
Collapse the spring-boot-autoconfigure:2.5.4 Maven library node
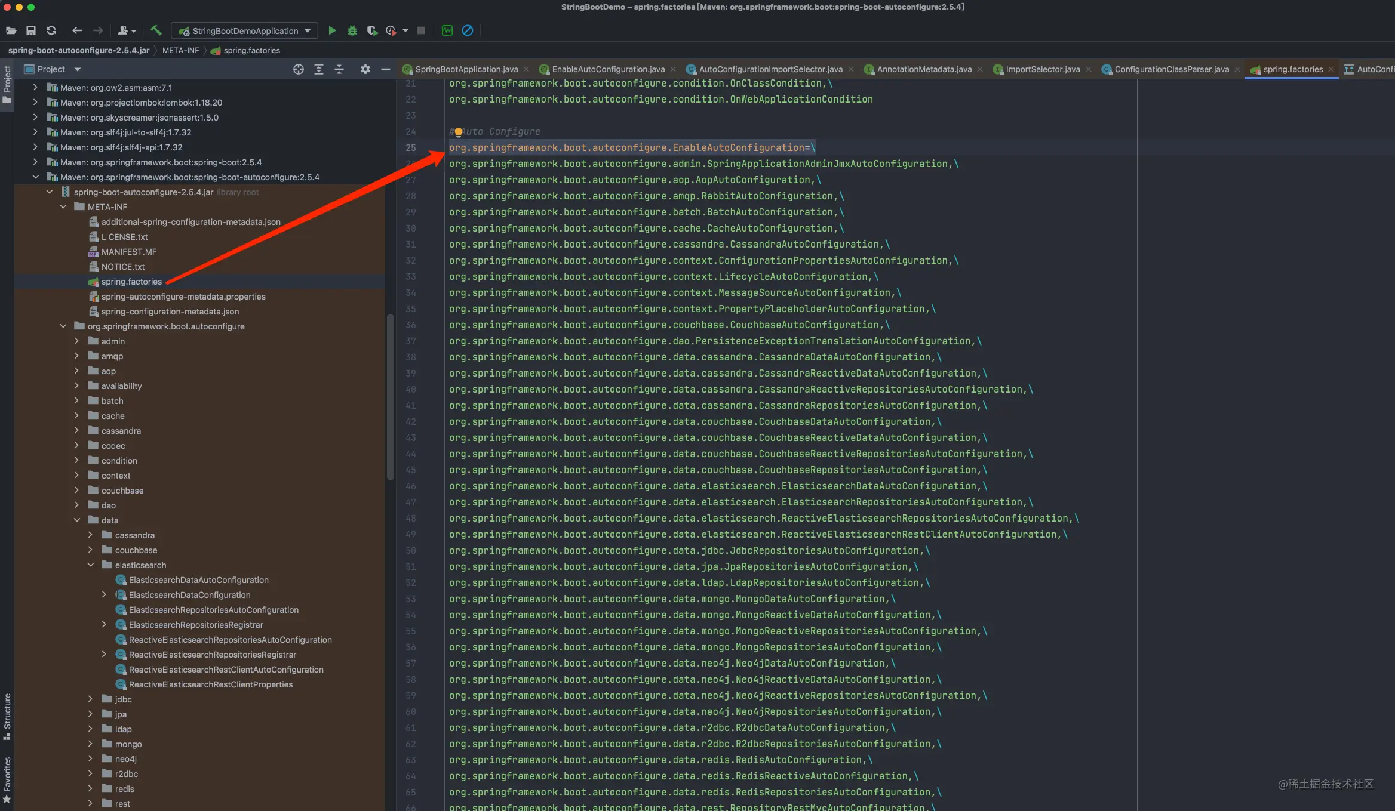coord(35,177)
